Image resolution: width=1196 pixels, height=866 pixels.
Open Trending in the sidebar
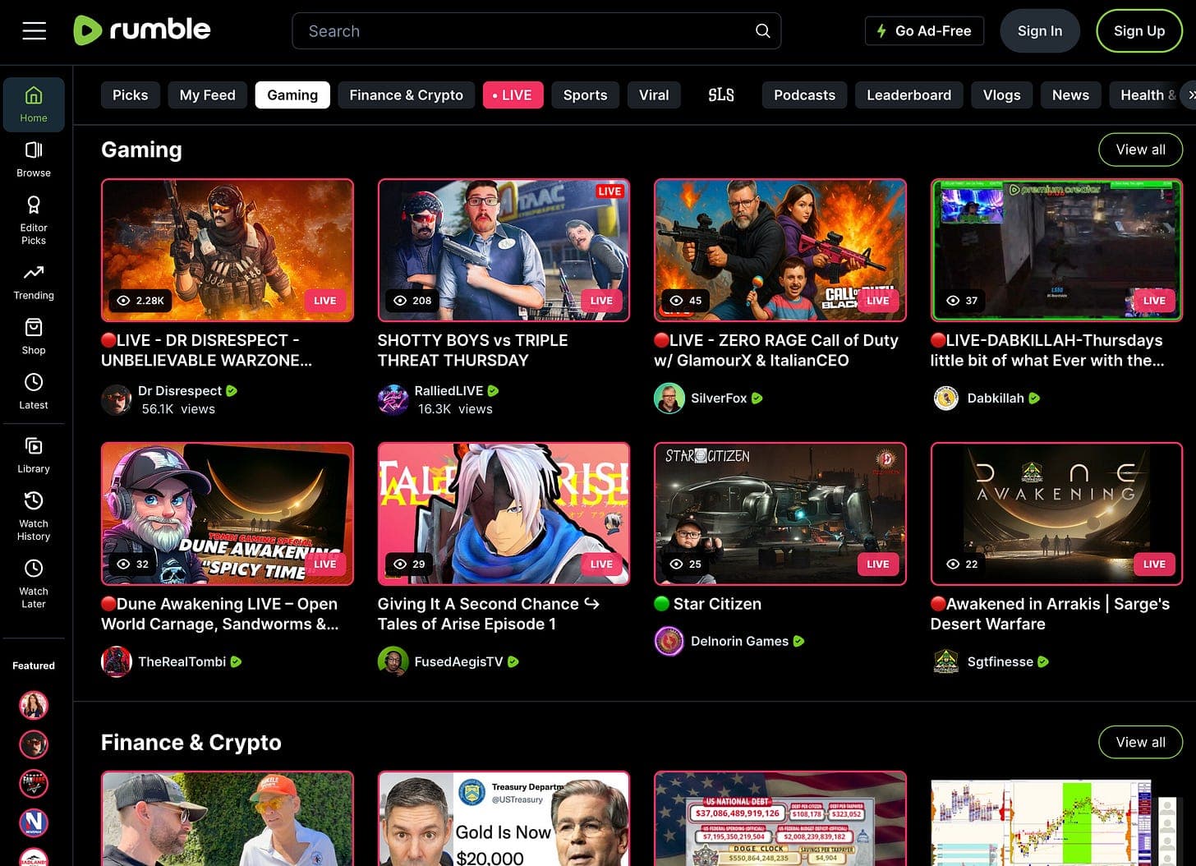(34, 282)
